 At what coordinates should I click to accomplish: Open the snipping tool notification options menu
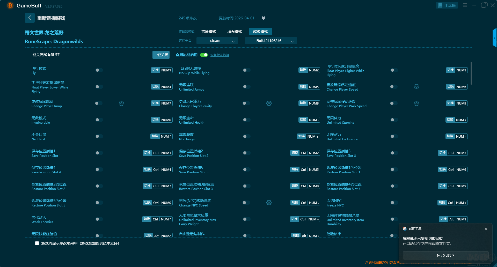click(x=476, y=229)
